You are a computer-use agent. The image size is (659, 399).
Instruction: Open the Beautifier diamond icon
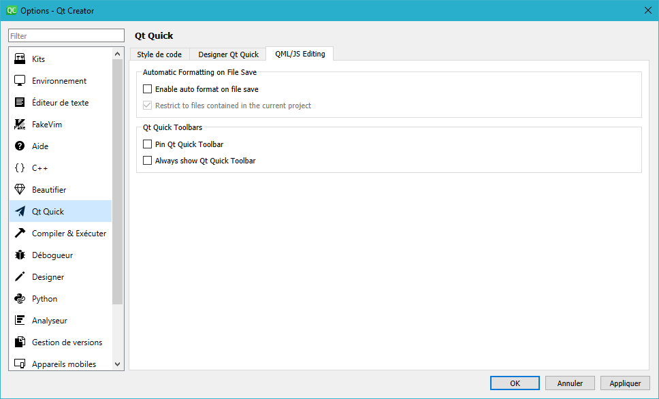(20, 189)
